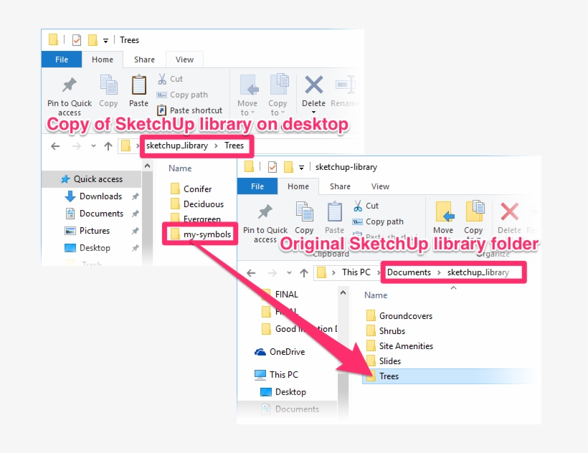Switch to Share tab in Trees window

point(144,59)
